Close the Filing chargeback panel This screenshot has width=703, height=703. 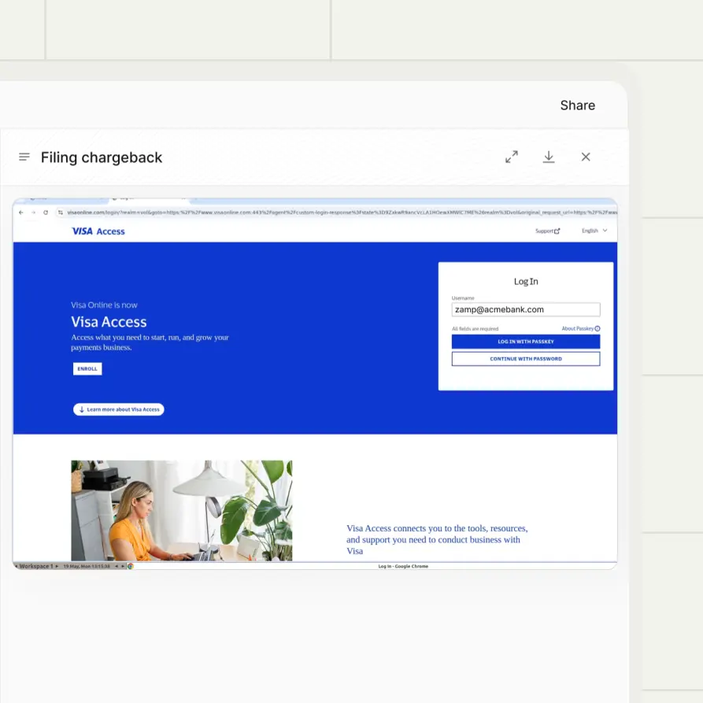tap(586, 157)
